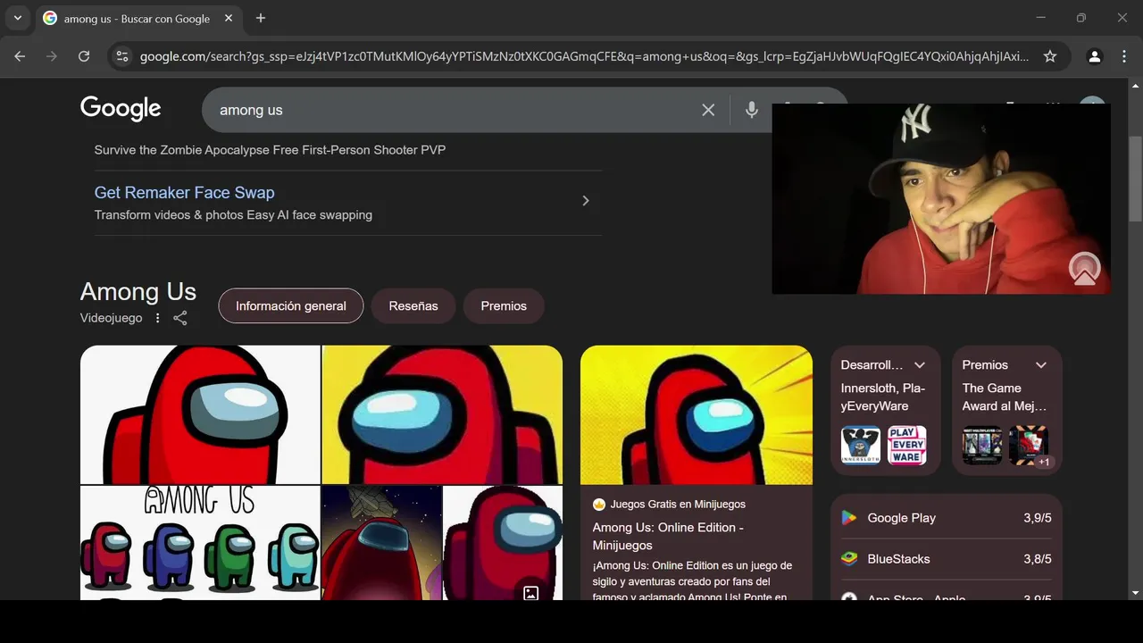The height and width of the screenshot is (643, 1143).
Task: Switch to the Reseñas tab
Action: [413, 305]
